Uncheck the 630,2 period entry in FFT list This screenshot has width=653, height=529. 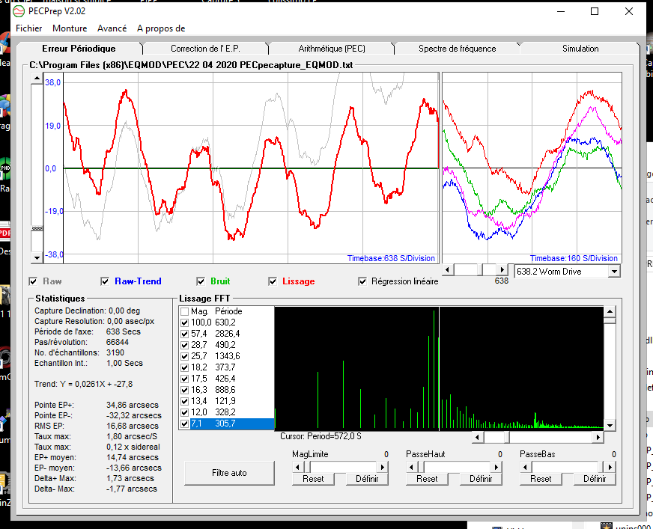(184, 322)
